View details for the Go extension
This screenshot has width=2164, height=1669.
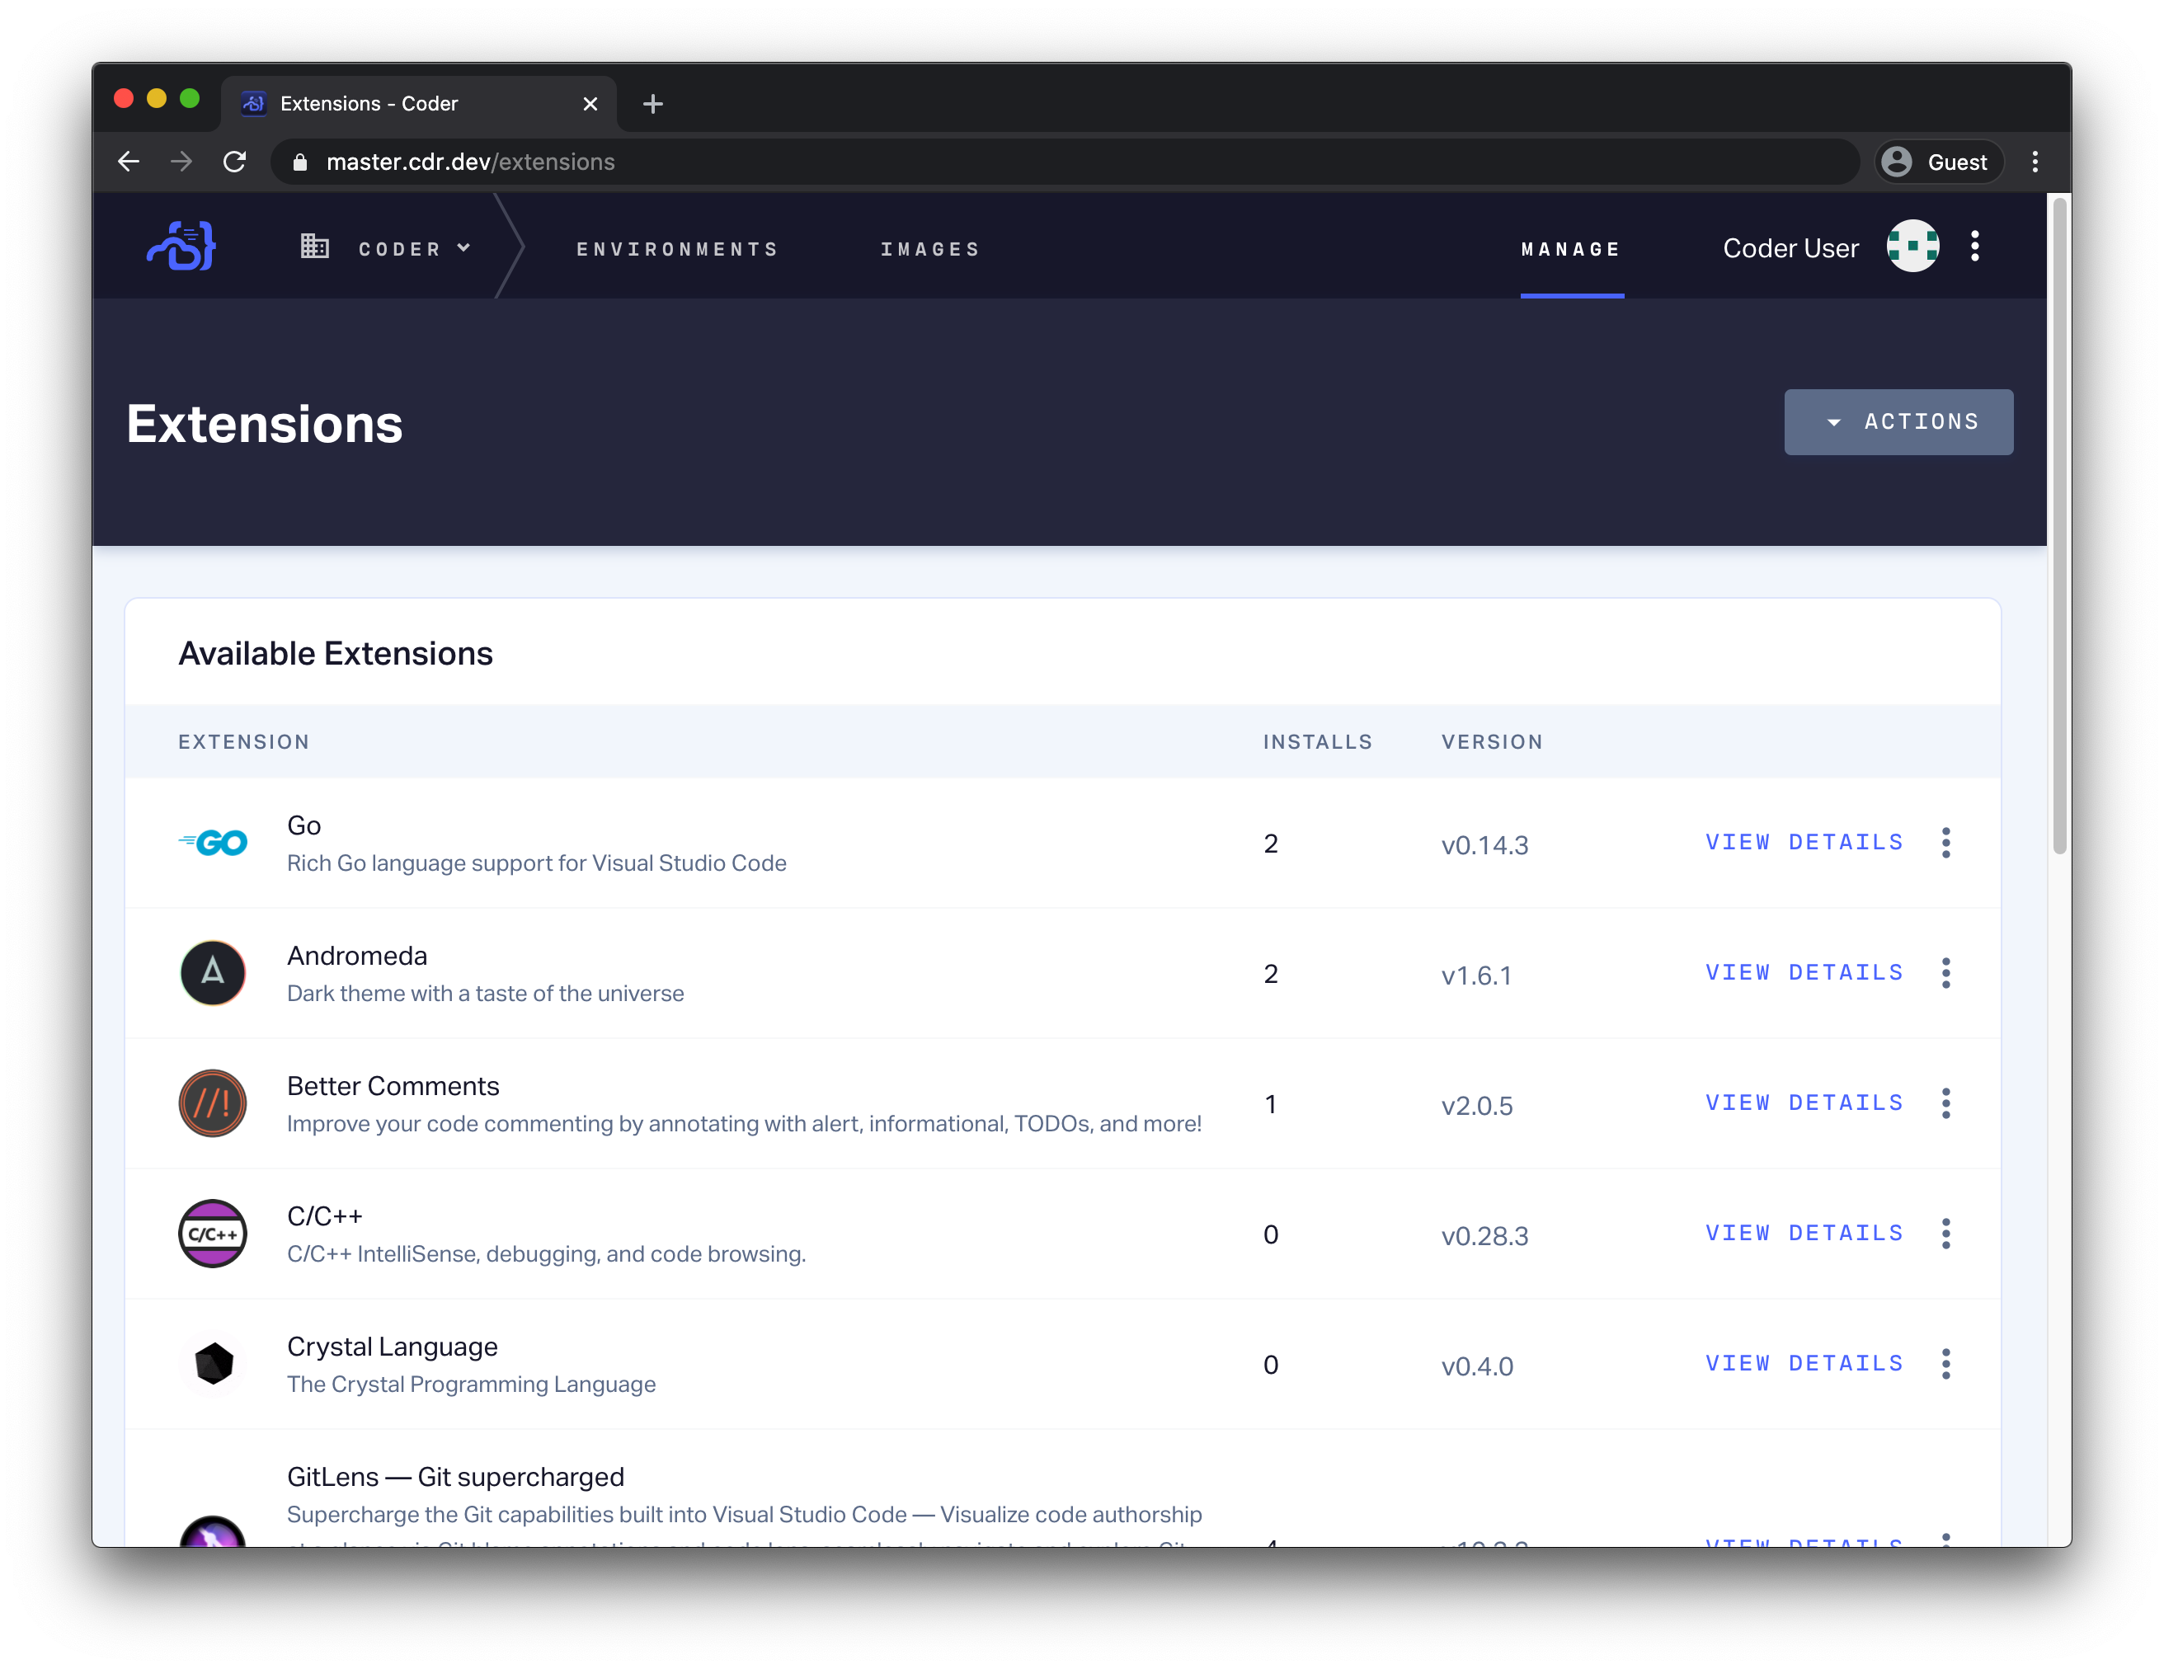point(1804,843)
